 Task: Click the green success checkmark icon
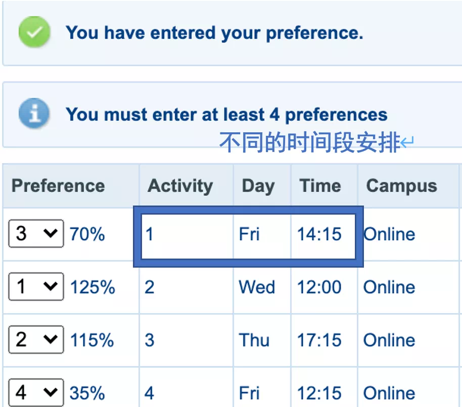[34, 33]
